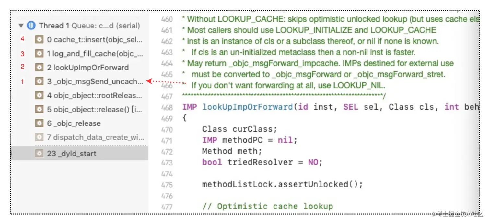Click '// Optimistic cache lookup' comment
The image size is (490, 224).
(x=267, y=207)
